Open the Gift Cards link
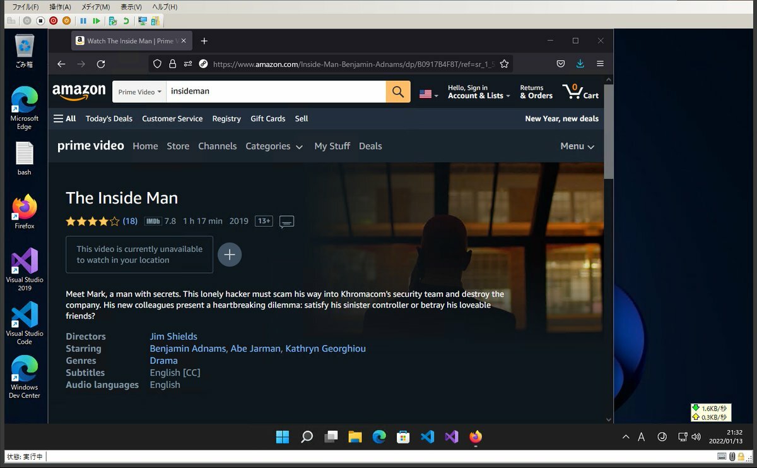This screenshot has height=468, width=757. [x=268, y=119]
